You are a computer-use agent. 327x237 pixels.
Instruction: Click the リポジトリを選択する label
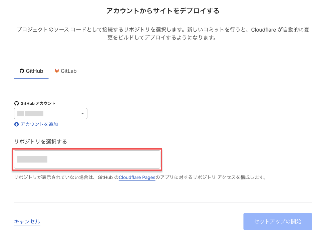40,142
